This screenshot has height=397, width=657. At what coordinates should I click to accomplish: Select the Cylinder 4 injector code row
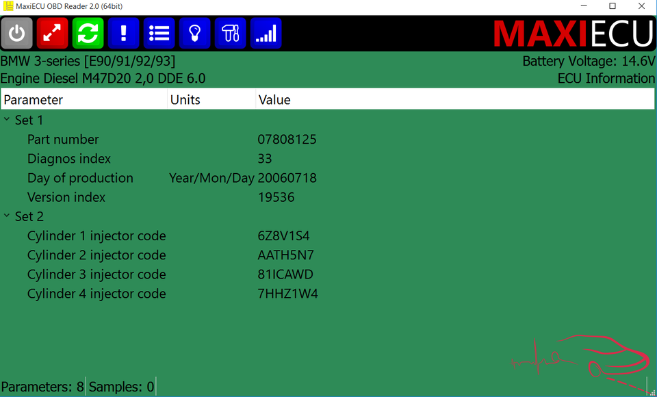(x=328, y=294)
